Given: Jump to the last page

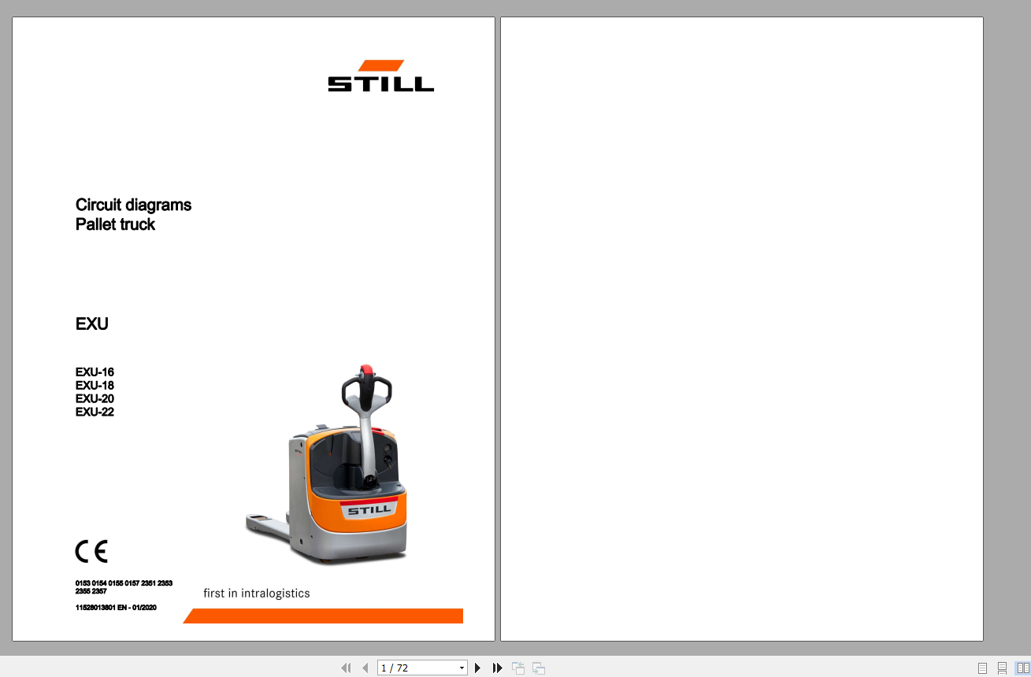Looking at the screenshot, I should pyautogui.click(x=497, y=668).
